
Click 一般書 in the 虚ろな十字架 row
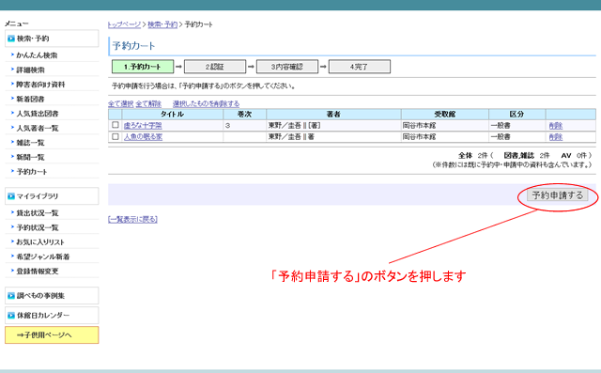coord(501,125)
